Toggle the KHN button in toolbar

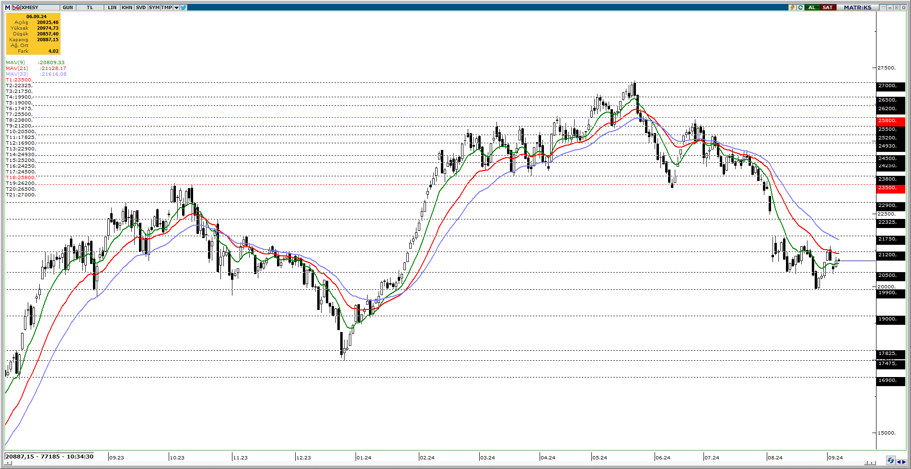127,8
